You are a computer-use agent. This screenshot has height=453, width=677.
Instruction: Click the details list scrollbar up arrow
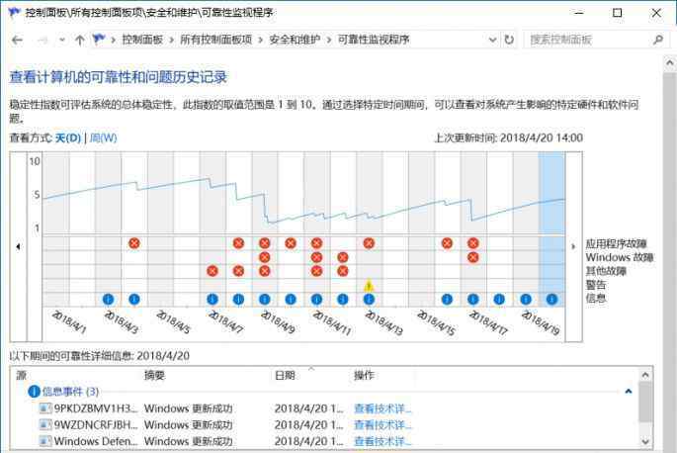645,375
